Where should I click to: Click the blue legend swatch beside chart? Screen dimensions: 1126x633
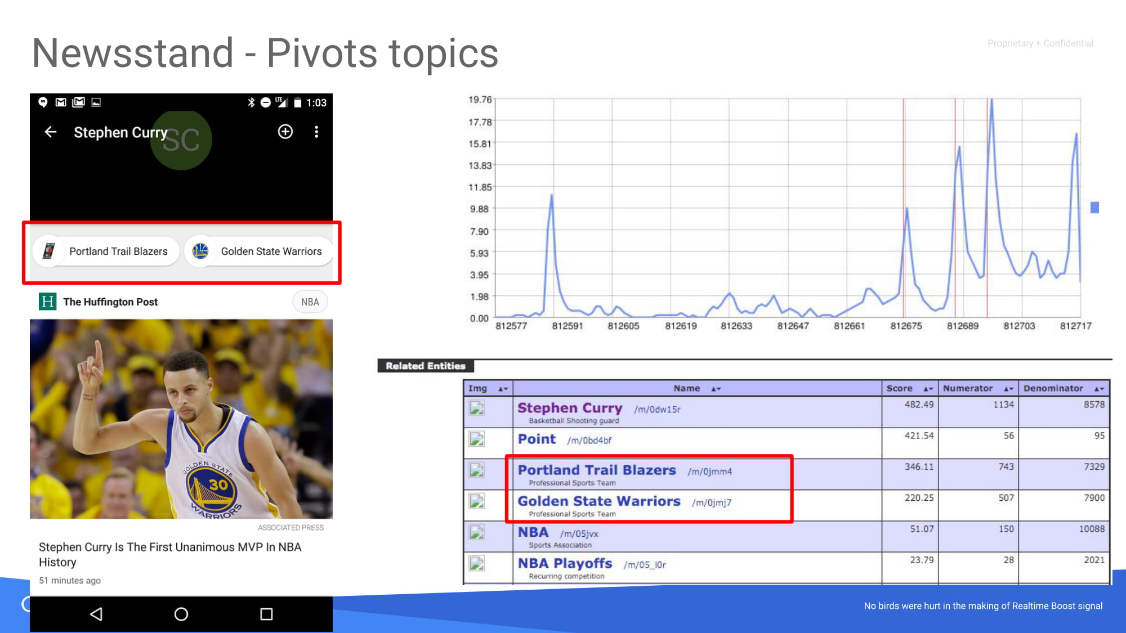tap(1094, 208)
